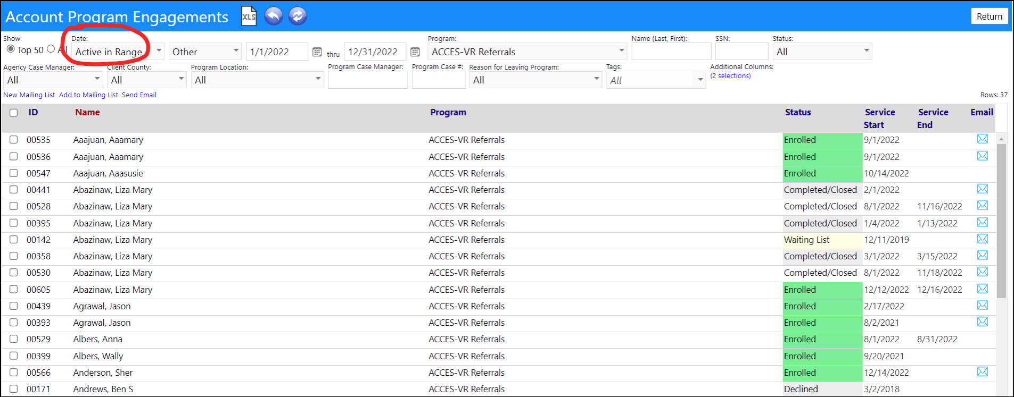Email client in row 00536
Image resolution: width=1014 pixels, height=397 pixels.
click(x=982, y=156)
